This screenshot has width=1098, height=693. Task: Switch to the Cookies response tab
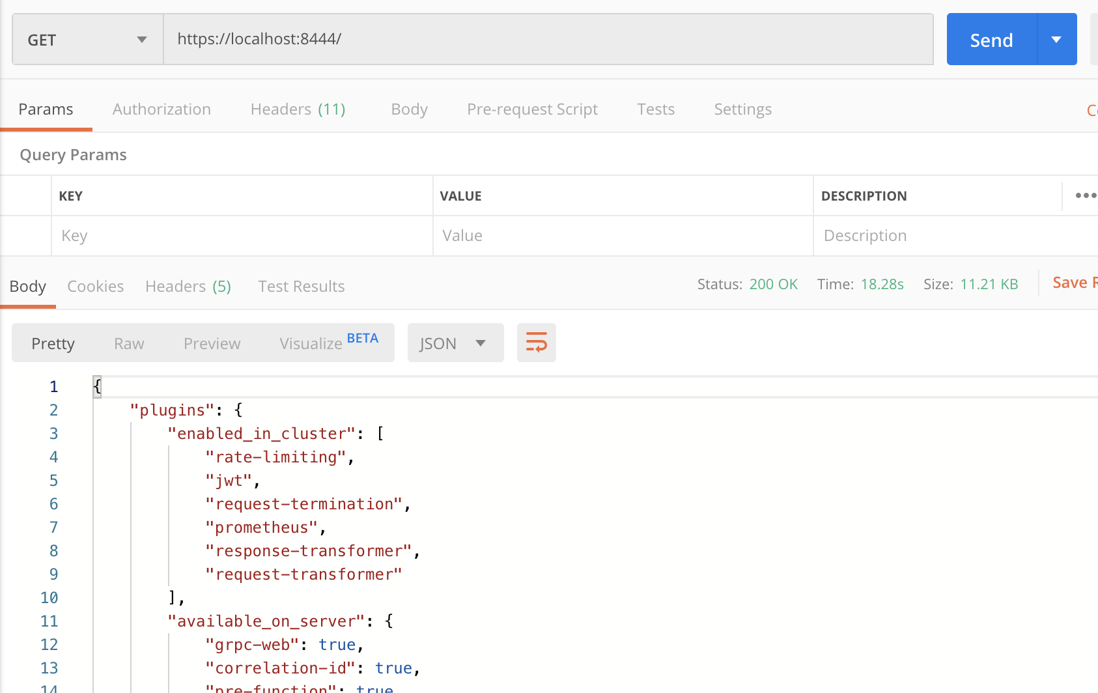pyautogui.click(x=95, y=286)
